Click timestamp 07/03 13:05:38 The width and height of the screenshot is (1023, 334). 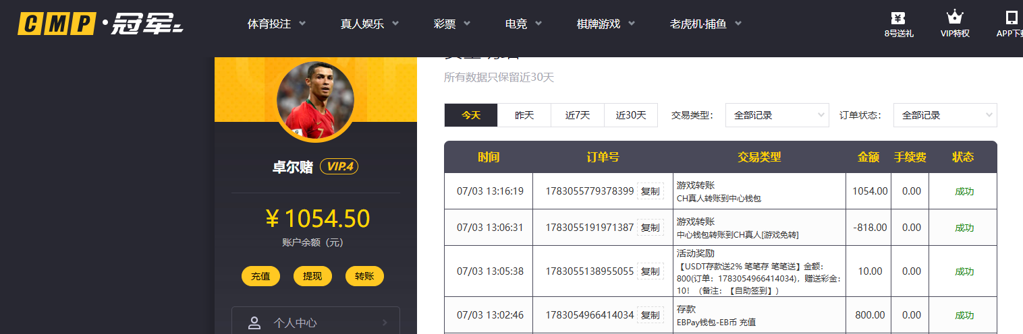490,271
